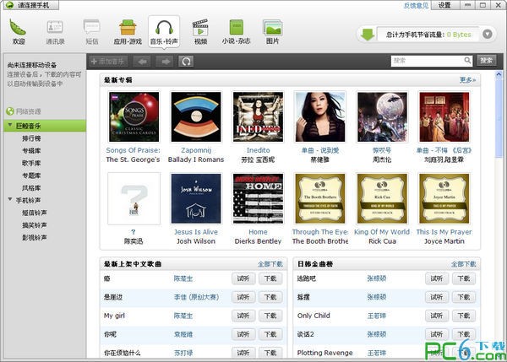Viewport: 507px width, 362px height.
Task: Refresh the music page
Action: (x=186, y=61)
